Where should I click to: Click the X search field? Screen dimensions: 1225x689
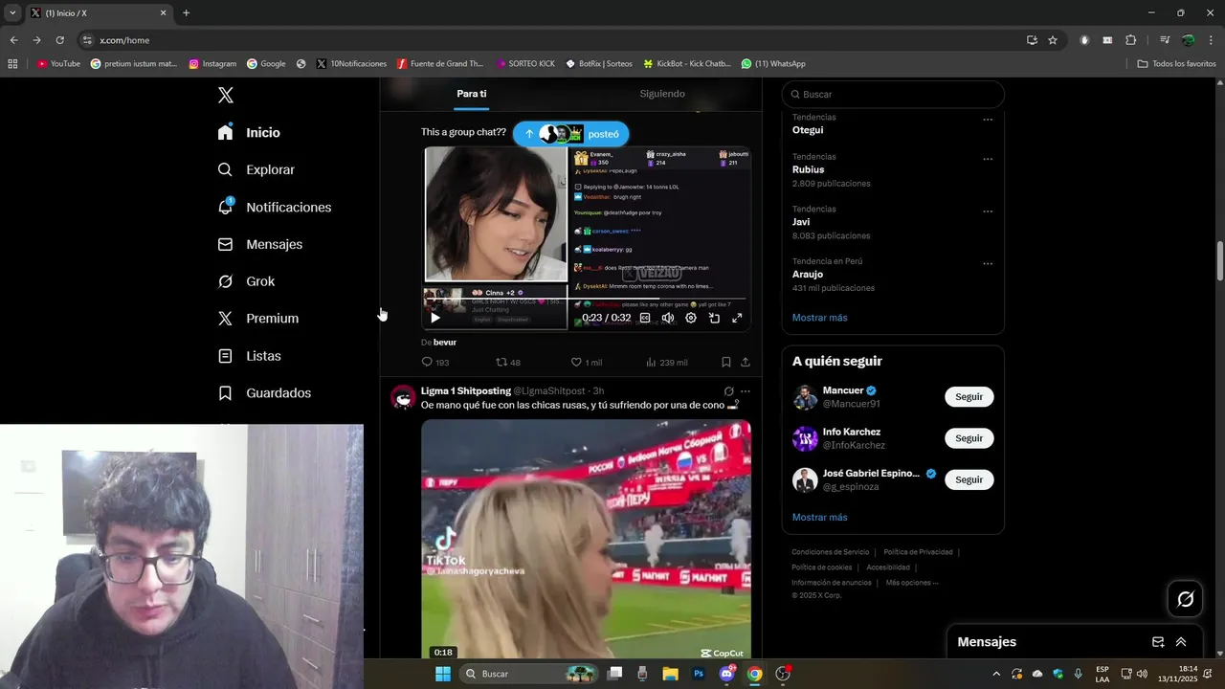pyautogui.click(x=893, y=95)
